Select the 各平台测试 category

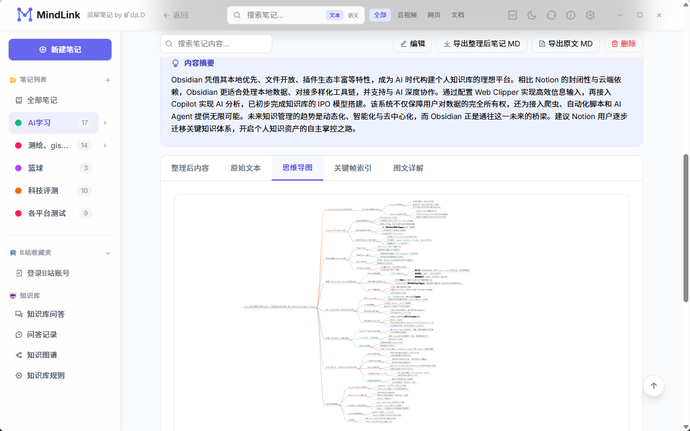point(53,213)
